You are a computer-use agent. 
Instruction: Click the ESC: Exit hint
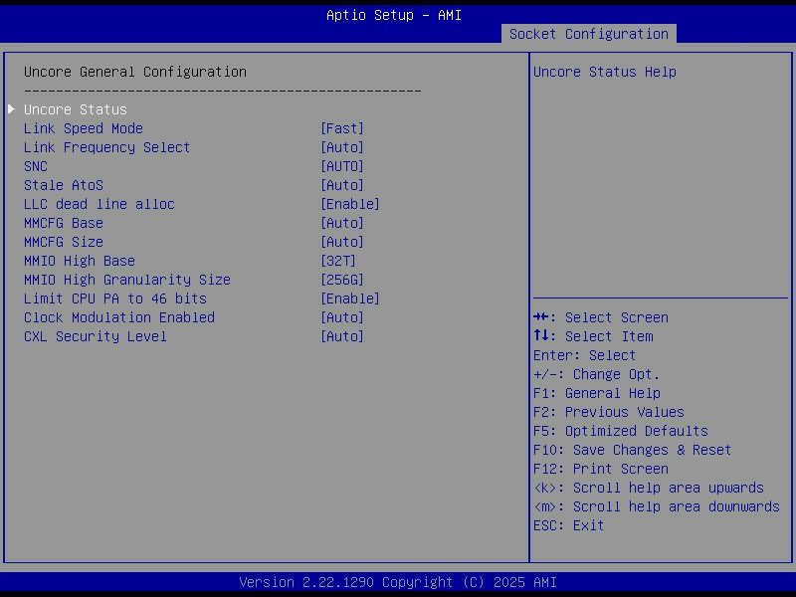click(568, 525)
